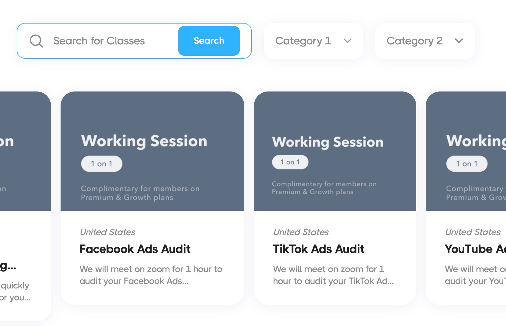Image resolution: width=506 pixels, height=326 pixels.
Task: Click the TikTok Ads Audit description text
Action: [x=333, y=275]
